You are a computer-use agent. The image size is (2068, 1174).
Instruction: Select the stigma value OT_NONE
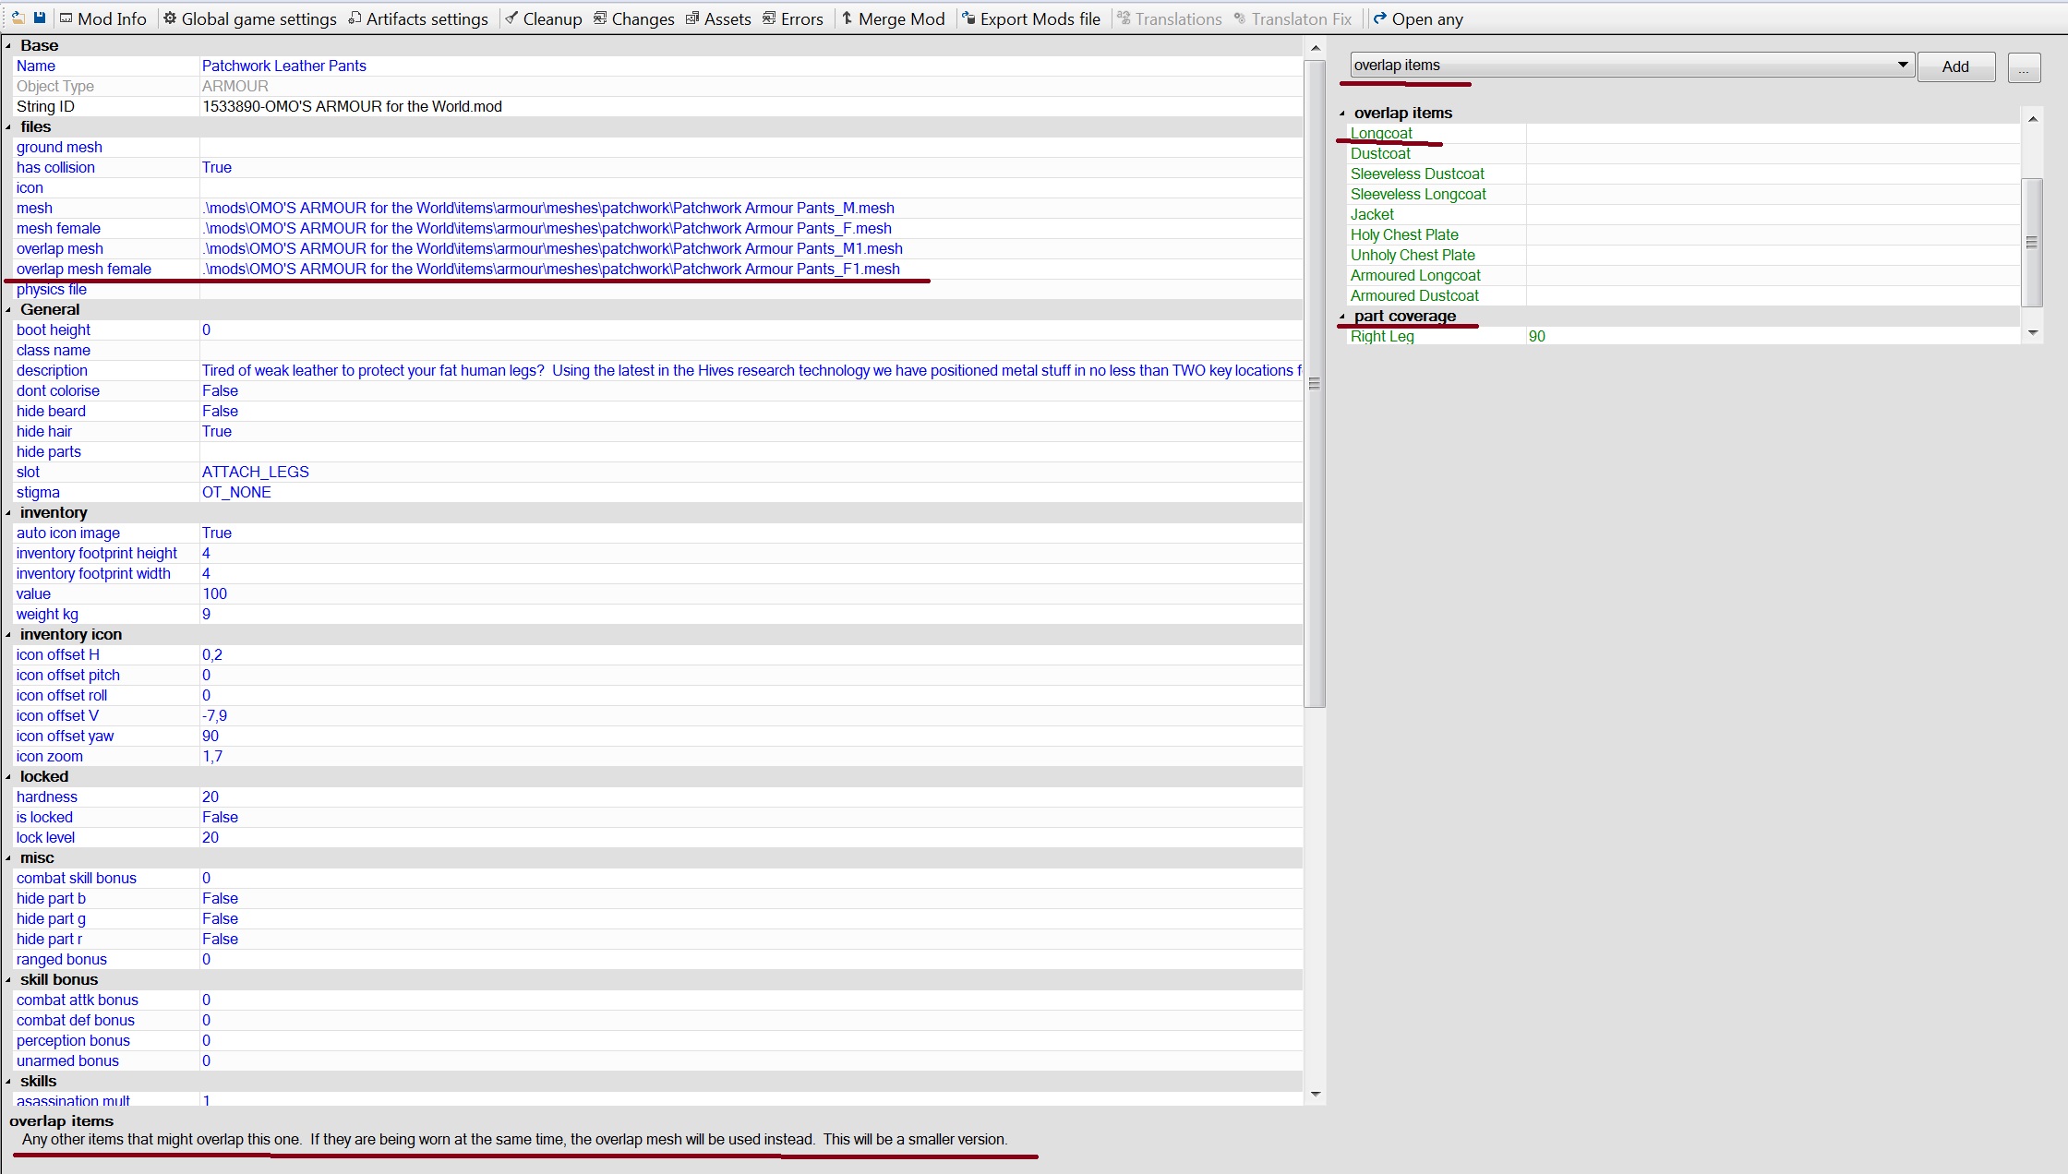[x=236, y=492]
